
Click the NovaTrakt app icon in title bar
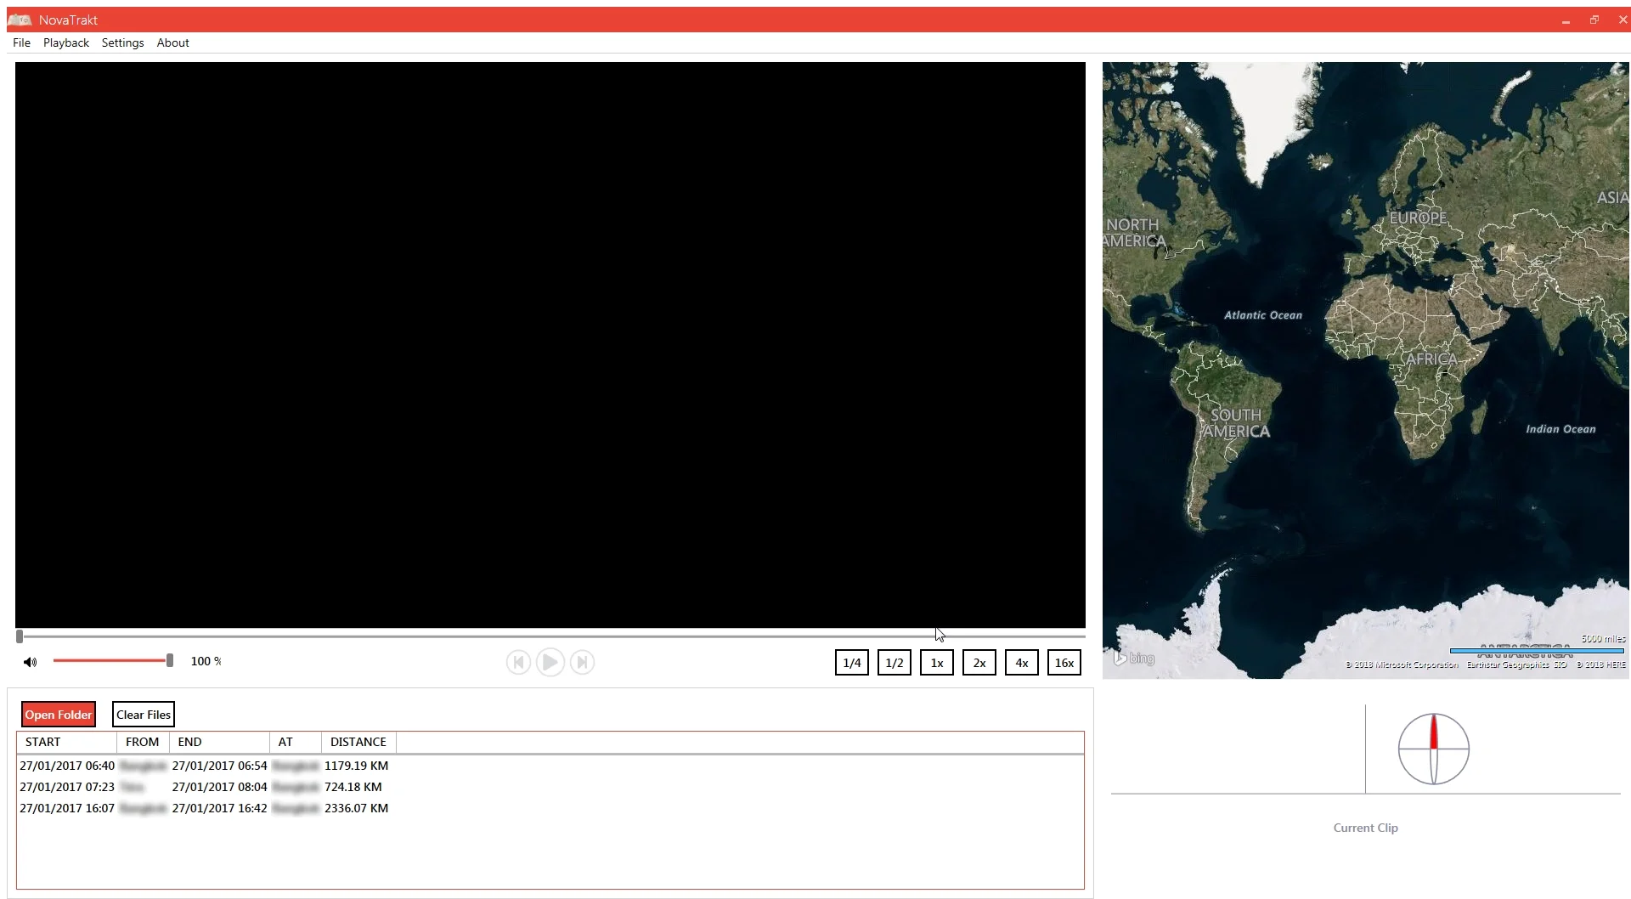point(20,20)
